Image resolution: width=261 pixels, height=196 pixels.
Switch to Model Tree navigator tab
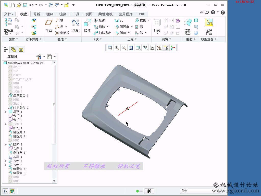6,50
